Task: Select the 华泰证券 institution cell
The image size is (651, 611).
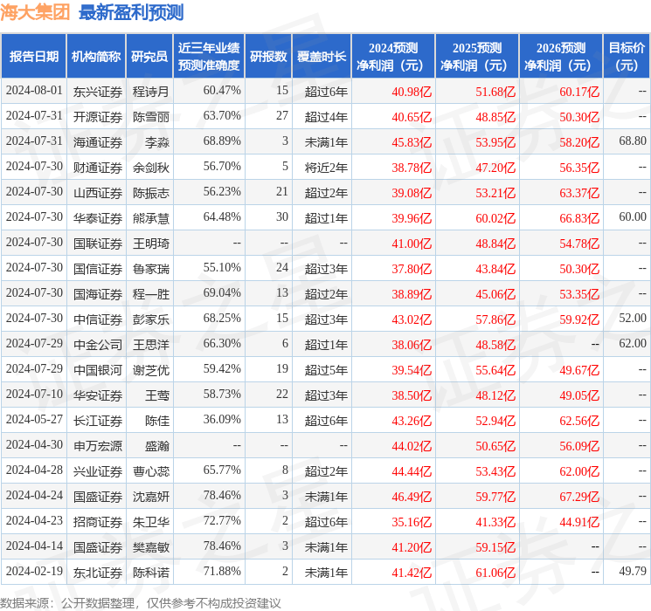Action: [98, 218]
